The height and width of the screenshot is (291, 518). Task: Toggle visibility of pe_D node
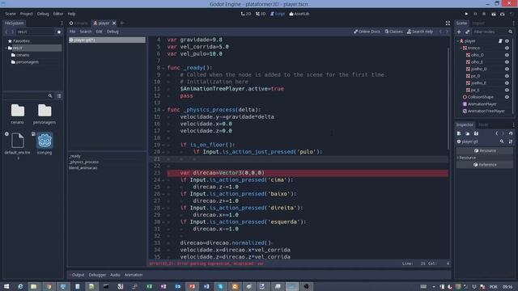[507, 76]
